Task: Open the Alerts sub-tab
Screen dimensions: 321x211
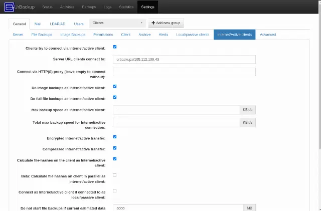Action: click(164, 35)
